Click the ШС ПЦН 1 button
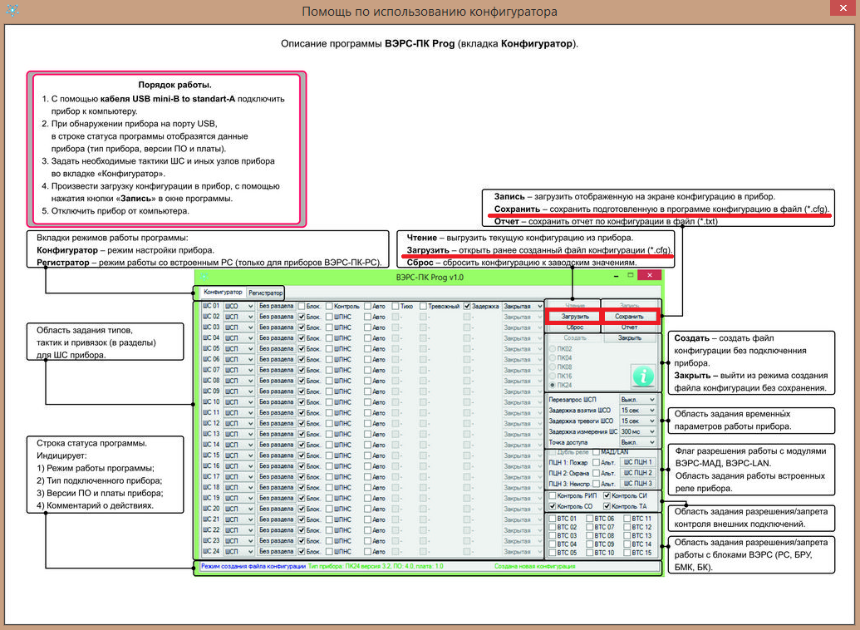This screenshot has width=860, height=630. (x=638, y=462)
